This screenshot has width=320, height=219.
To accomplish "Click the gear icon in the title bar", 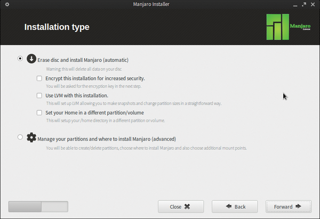I will point(7,4).
